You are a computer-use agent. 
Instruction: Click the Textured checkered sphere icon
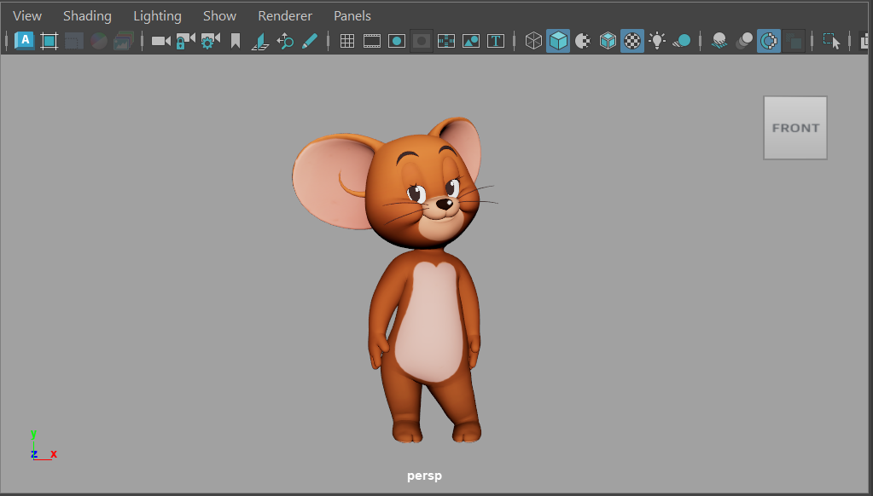(632, 41)
